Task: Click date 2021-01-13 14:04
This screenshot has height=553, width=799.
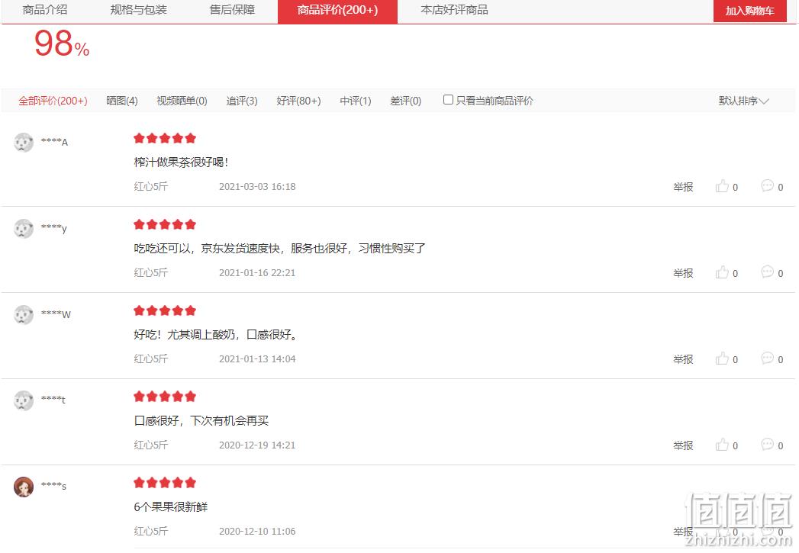Action: (x=257, y=358)
